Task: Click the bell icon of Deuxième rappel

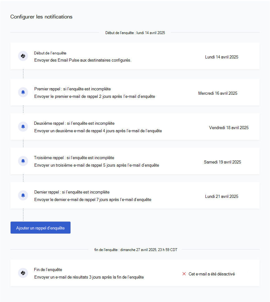Action: [23, 127]
